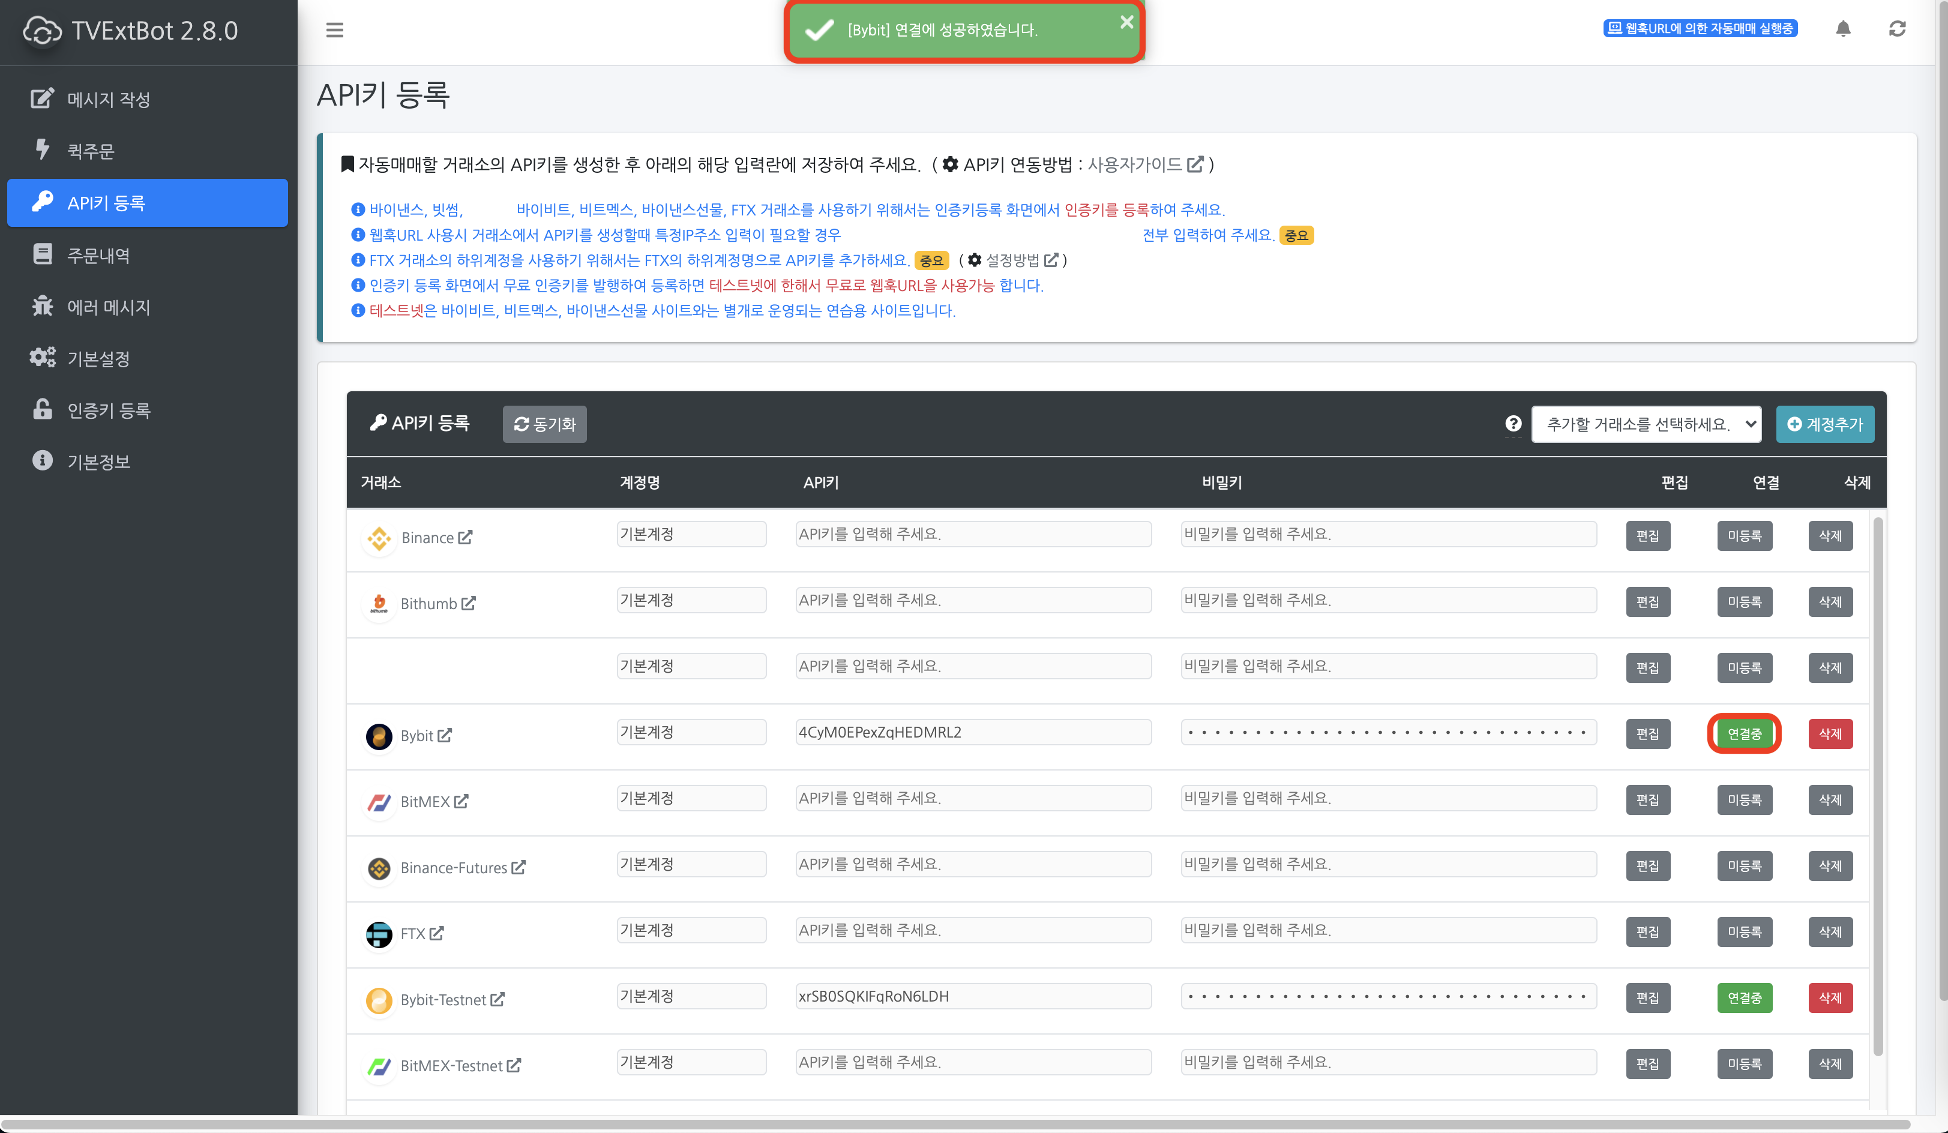The height and width of the screenshot is (1133, 1948).
Task: Open 기본설정 in sidebar
Action: 147,358
